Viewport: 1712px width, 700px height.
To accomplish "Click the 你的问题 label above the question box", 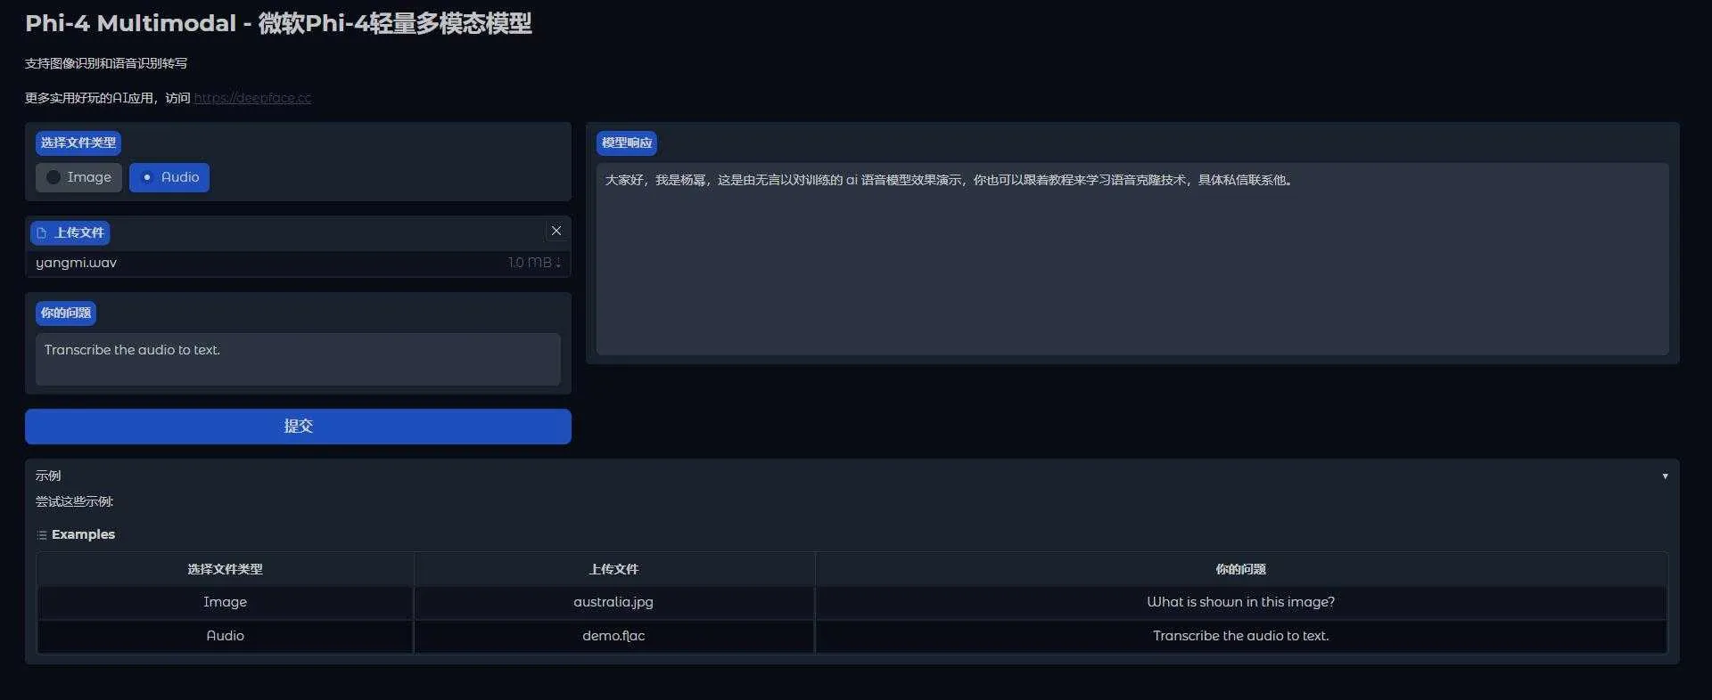I will (x=66, y=313).
